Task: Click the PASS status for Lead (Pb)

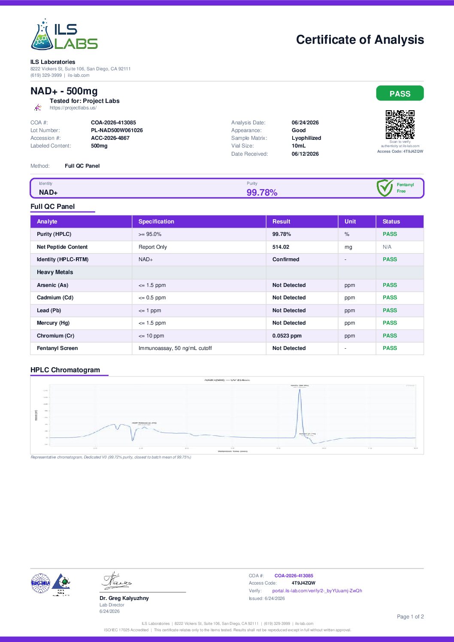Action: [390, 310]
